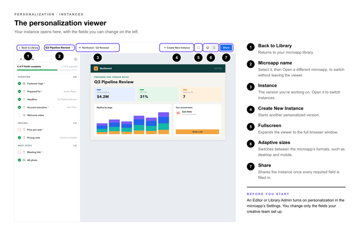
Task: Click 'The personalization viewer' page title
Action: pyautogui.click(x=60, y=23)
